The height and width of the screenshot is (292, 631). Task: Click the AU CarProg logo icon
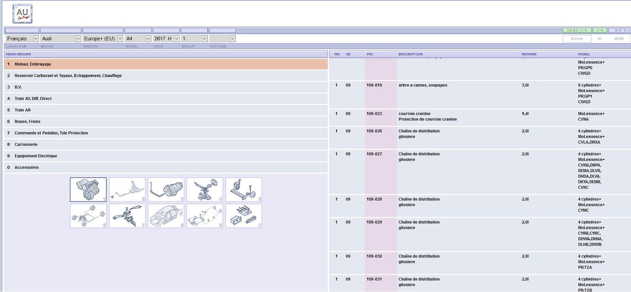tap(22, 14)
